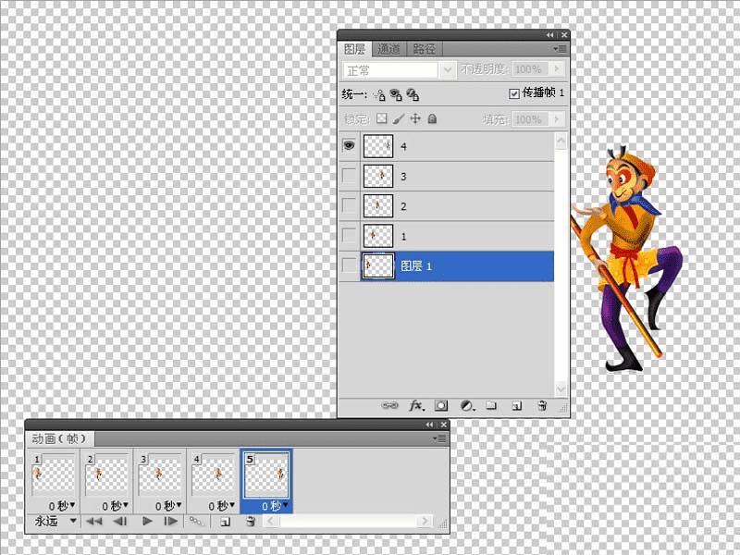Duplicate the selected animation frame

pyautogui.click(x=226, y=522)
